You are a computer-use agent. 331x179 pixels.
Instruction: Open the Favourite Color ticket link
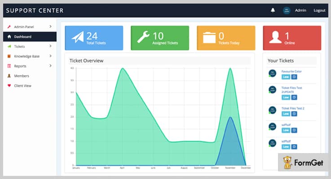(x=291, y=71)
